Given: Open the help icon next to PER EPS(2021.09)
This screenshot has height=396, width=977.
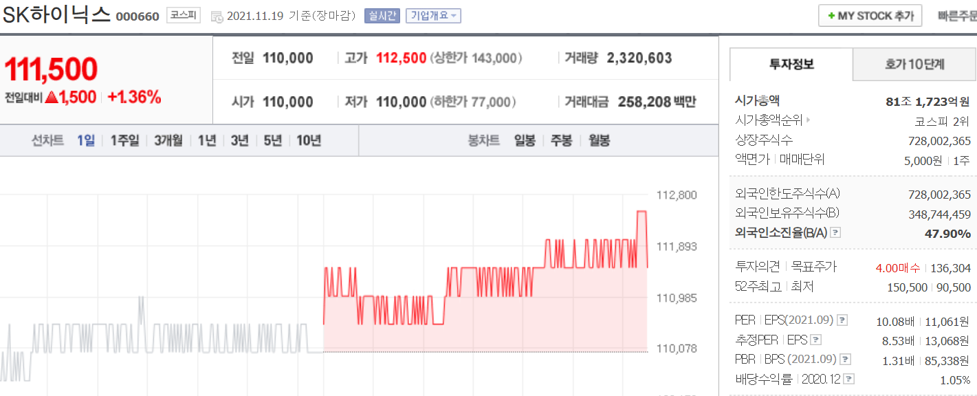Looking at the screenshot, I should 842,320.
